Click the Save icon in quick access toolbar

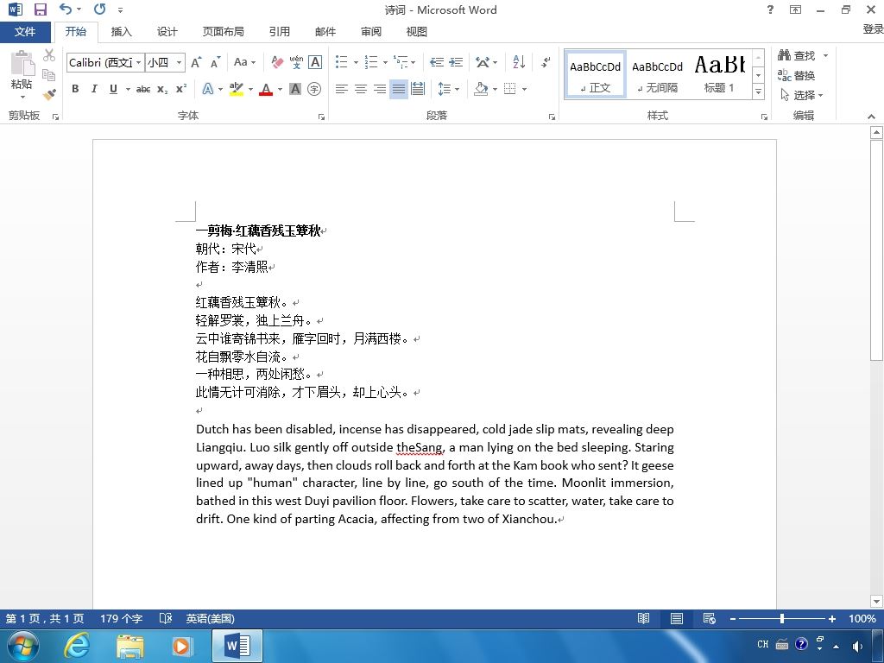point(40,9)
